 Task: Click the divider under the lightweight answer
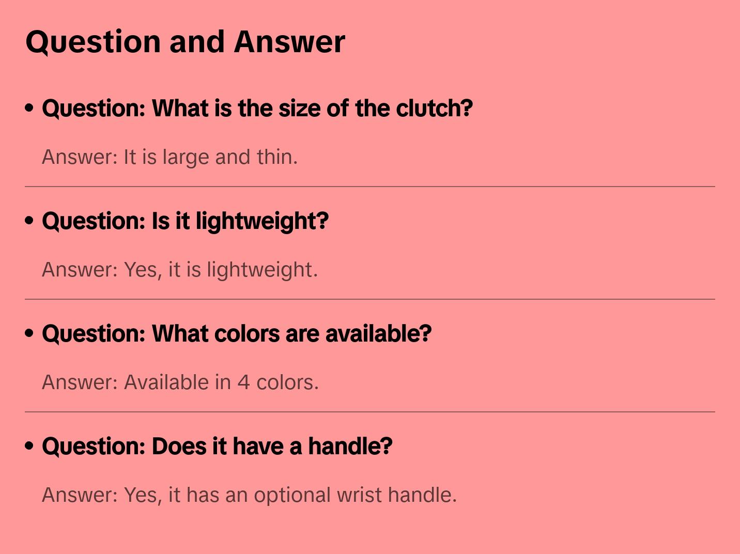(x=370, y=299)
